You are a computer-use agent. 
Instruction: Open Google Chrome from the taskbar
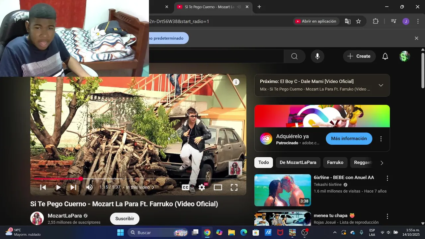[207, 232]
